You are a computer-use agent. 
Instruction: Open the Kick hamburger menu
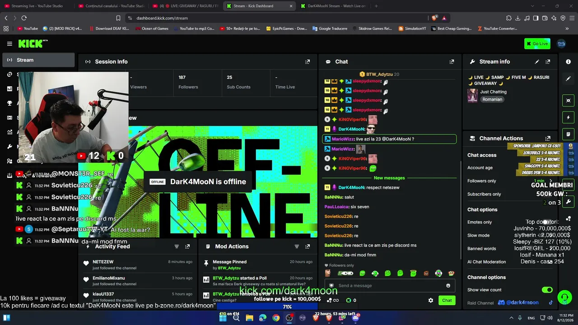[9, 44]
